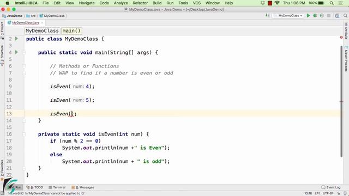Screen dimensions: 349x196
Task: Toggle tool window buttons icon at bottom-left corner
Action: pos(2,193)
